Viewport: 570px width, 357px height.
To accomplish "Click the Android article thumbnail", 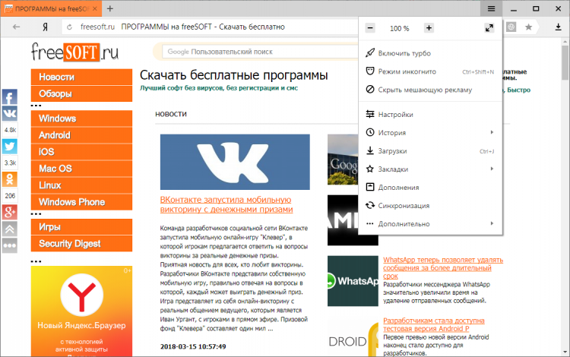I will click(x=353, y=338).
